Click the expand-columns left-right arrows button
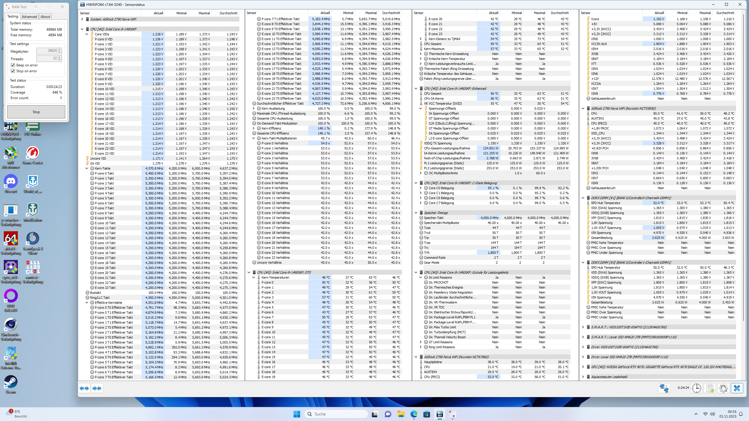This screenshot has width=749, height=421. point(85,388)
